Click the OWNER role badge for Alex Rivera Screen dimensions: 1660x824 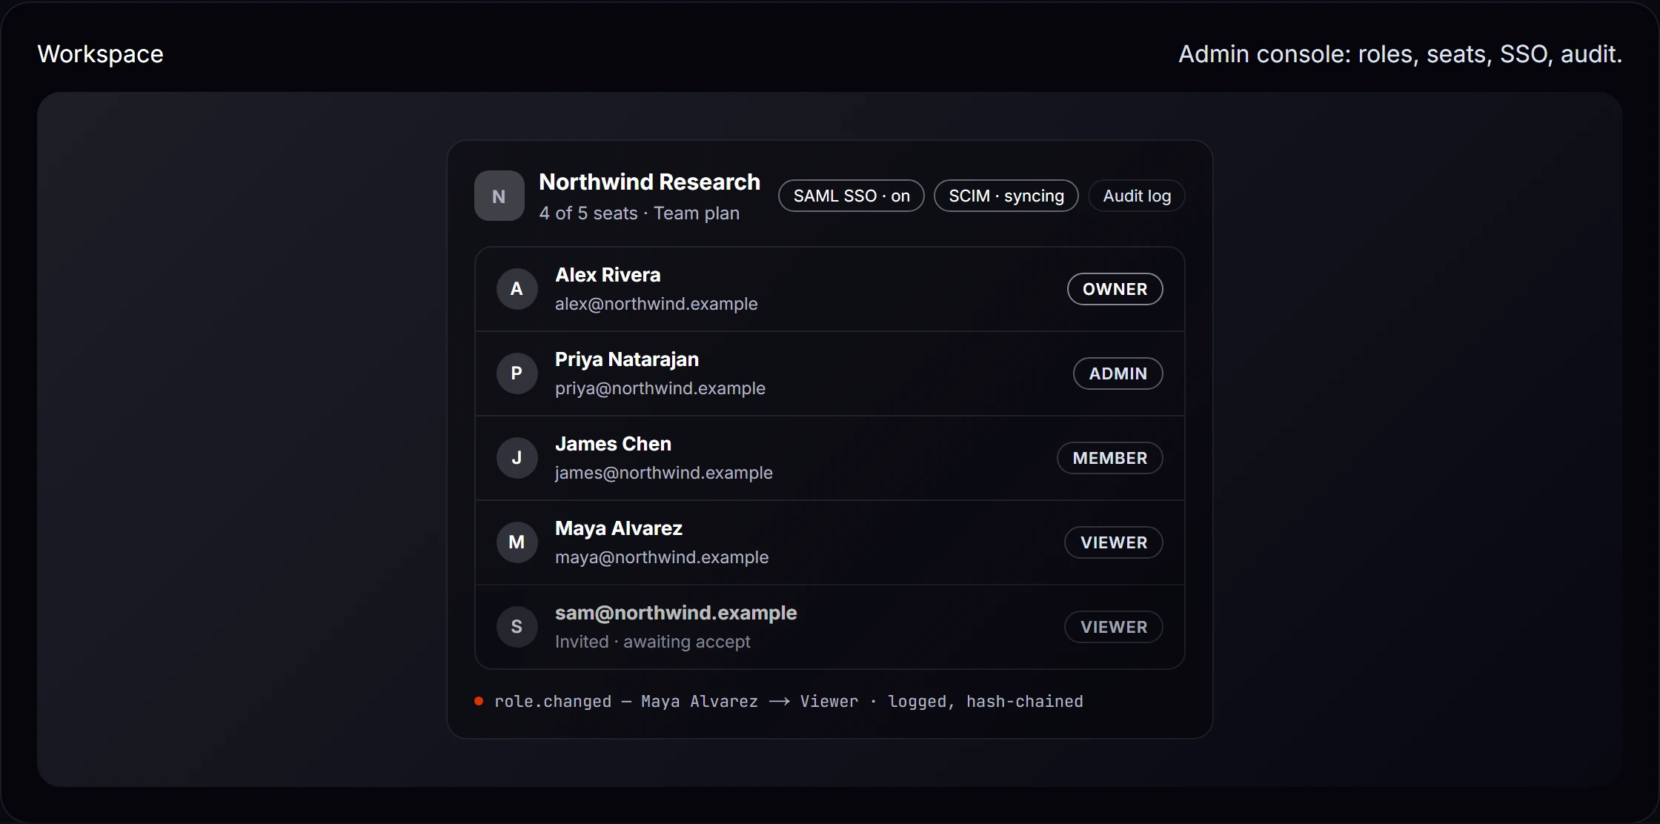[1115, 289]
